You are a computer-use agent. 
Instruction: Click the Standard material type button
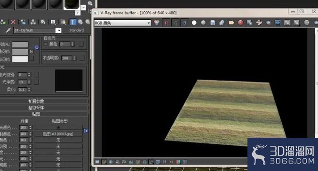76,30
